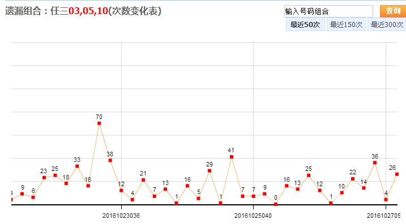
Task: Select the data point labeled 38
Action: coord(110,160)
